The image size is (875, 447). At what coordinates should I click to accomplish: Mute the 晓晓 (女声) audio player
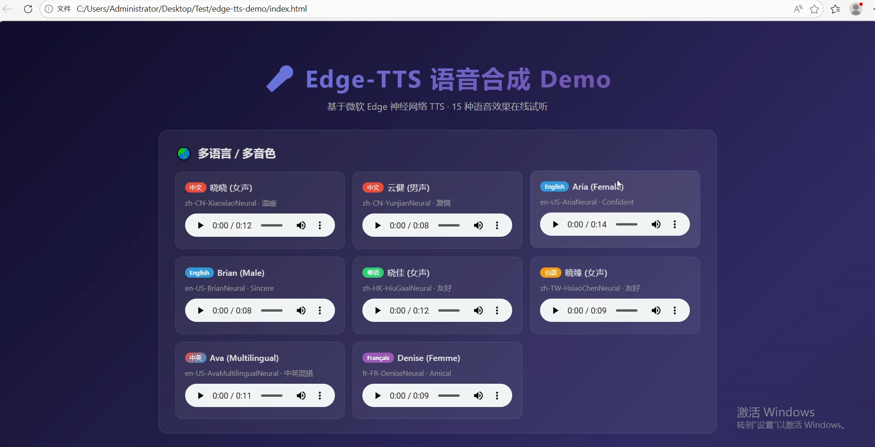coord(301,226)
